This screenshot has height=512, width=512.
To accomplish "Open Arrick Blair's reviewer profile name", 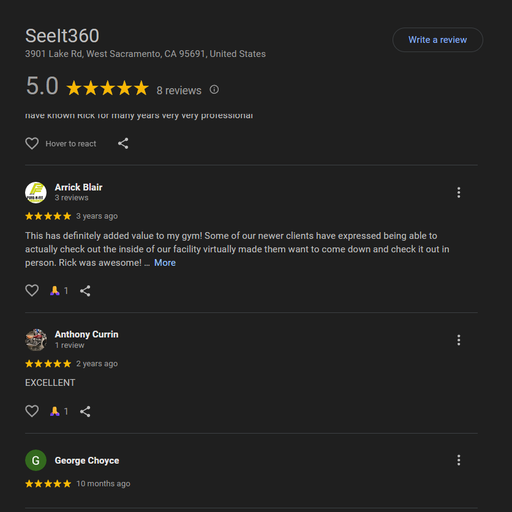I will point(78,187).
